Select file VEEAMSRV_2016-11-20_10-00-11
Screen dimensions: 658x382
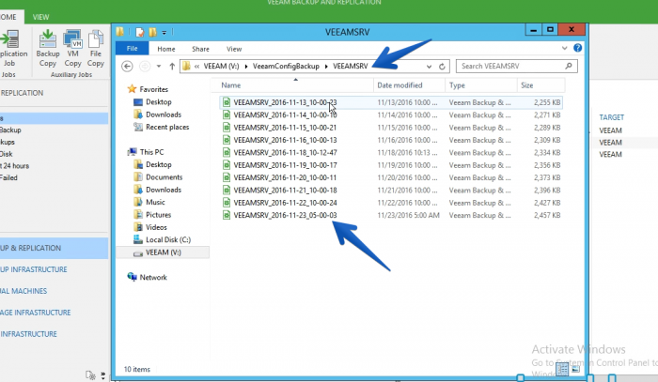click(285, 177)
